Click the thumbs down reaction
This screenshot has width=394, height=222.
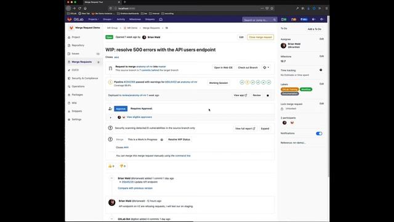(123, 166)
